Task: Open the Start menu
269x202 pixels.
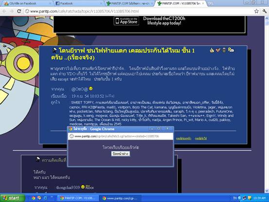Action: point(12,198)
